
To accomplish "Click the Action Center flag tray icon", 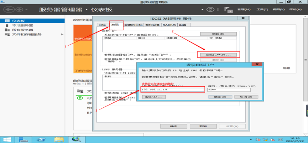I will (258, 140).
